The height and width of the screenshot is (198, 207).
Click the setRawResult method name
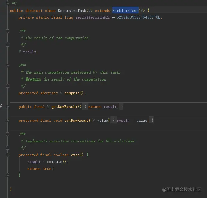78,120
